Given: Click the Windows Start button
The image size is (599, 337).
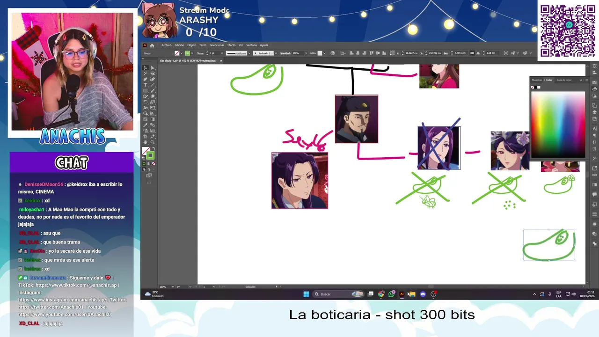Looking at the screenshot, I should click(306, 294).
